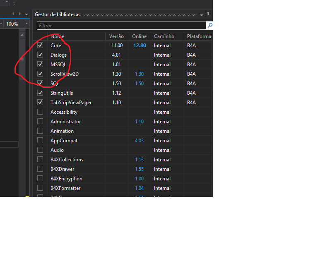The image size is (320, 254).
Task: Check the Accessibility library checkbox
Action: coord(40,112)
